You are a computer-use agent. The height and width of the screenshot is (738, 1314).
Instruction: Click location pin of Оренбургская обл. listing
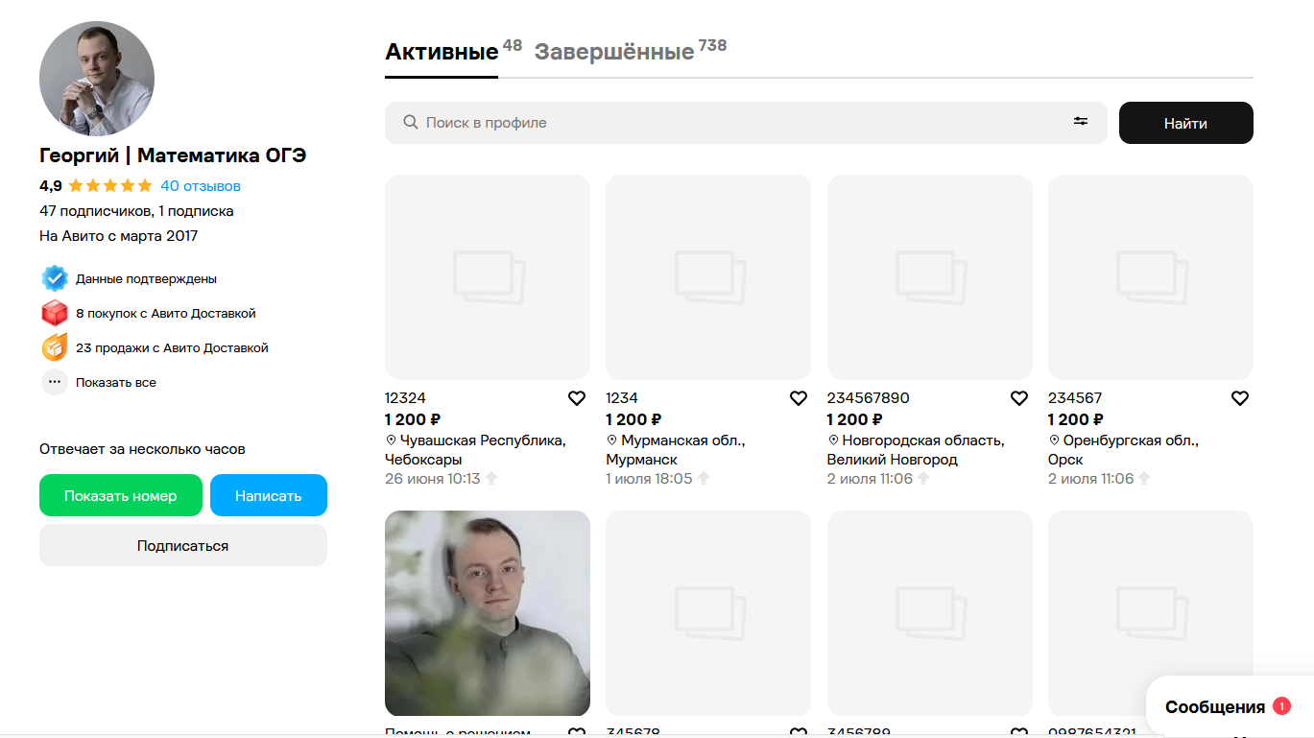1053,440
